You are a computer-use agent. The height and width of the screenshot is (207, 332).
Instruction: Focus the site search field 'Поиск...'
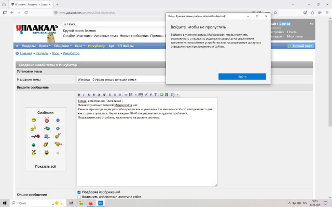(x=114, y=24)
